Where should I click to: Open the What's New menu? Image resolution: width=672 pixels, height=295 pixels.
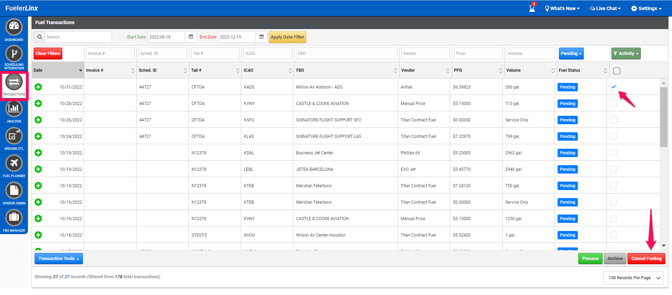coord(562,8)
